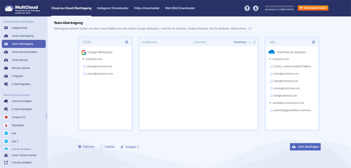
Task: Click the Cloud-Synchronisation sidebar icon
Action: click(6, 52)
